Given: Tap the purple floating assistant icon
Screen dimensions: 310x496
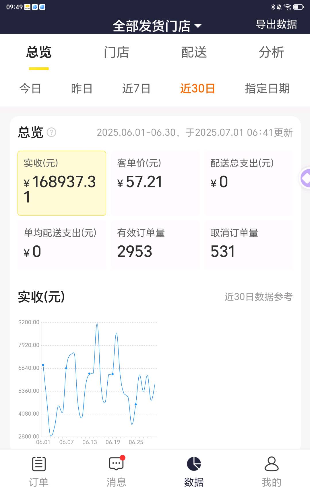Looking at the screenshot, I should [x=305, y=178].
